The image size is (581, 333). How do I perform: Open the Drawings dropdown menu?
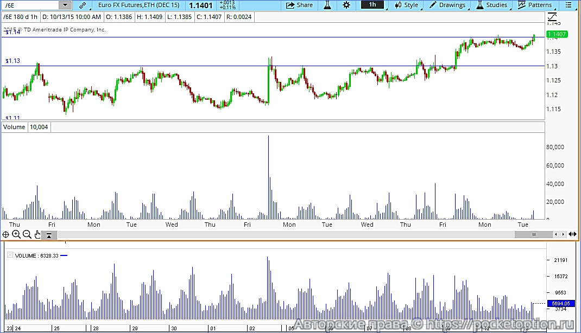point(447,5)
